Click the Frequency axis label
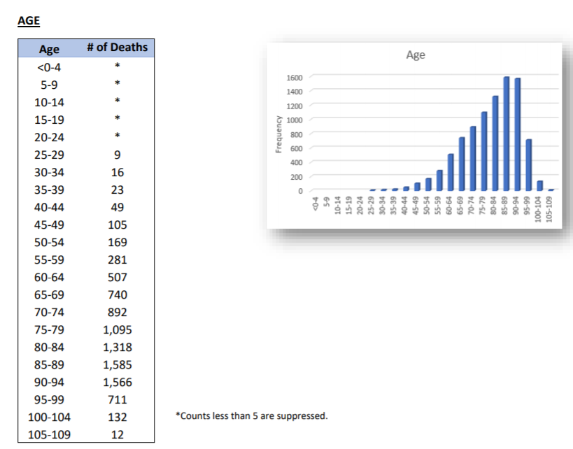 coord(279,134)
